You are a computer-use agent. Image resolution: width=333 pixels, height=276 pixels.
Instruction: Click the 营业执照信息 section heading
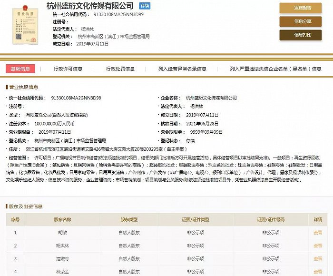pyautogui.click(x=23, y=87)
